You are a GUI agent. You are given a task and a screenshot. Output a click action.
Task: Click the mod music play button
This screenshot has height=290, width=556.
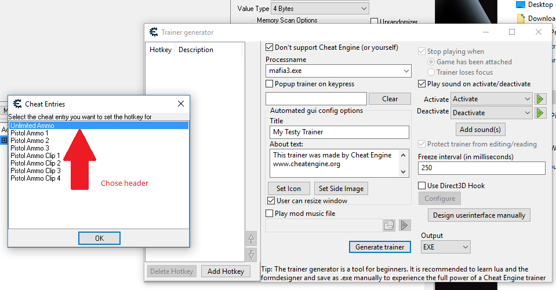tap(404, 225)
